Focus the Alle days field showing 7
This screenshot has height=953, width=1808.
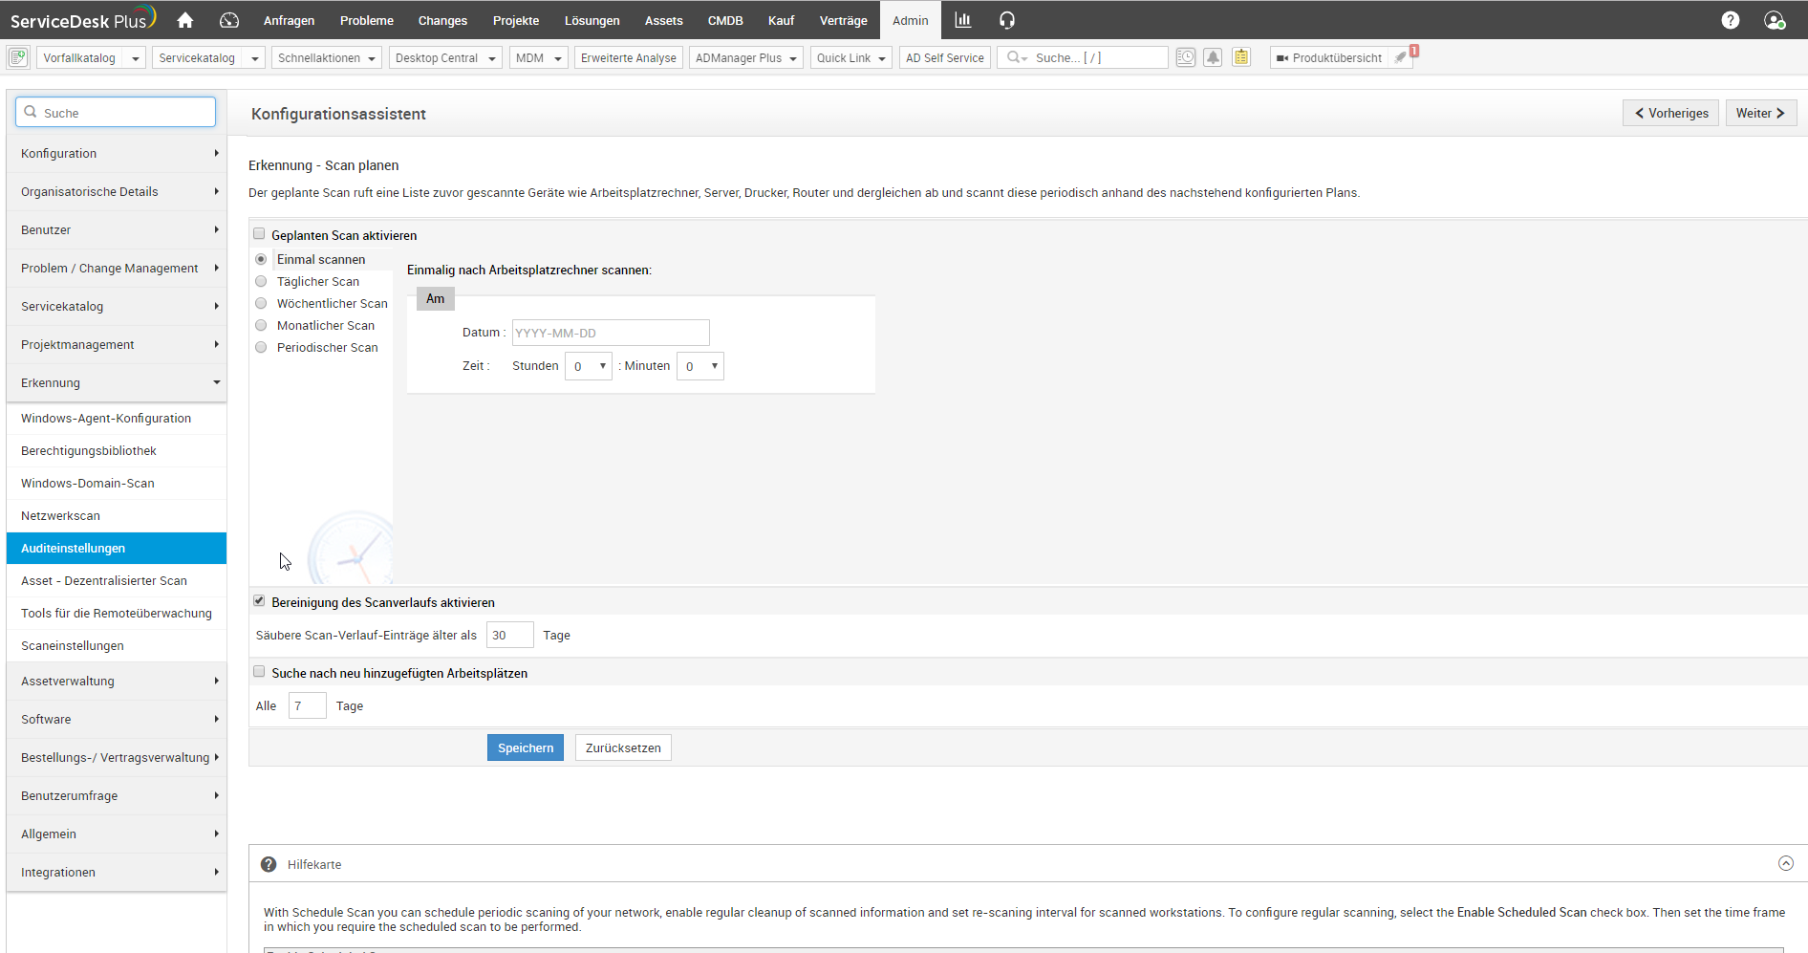[x=307, y=705]
